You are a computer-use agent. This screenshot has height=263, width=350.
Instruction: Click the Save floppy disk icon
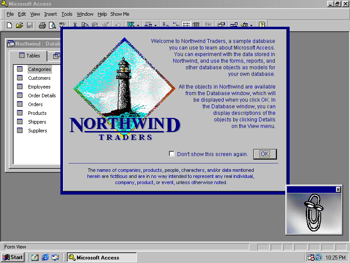[x=30, y=25]
